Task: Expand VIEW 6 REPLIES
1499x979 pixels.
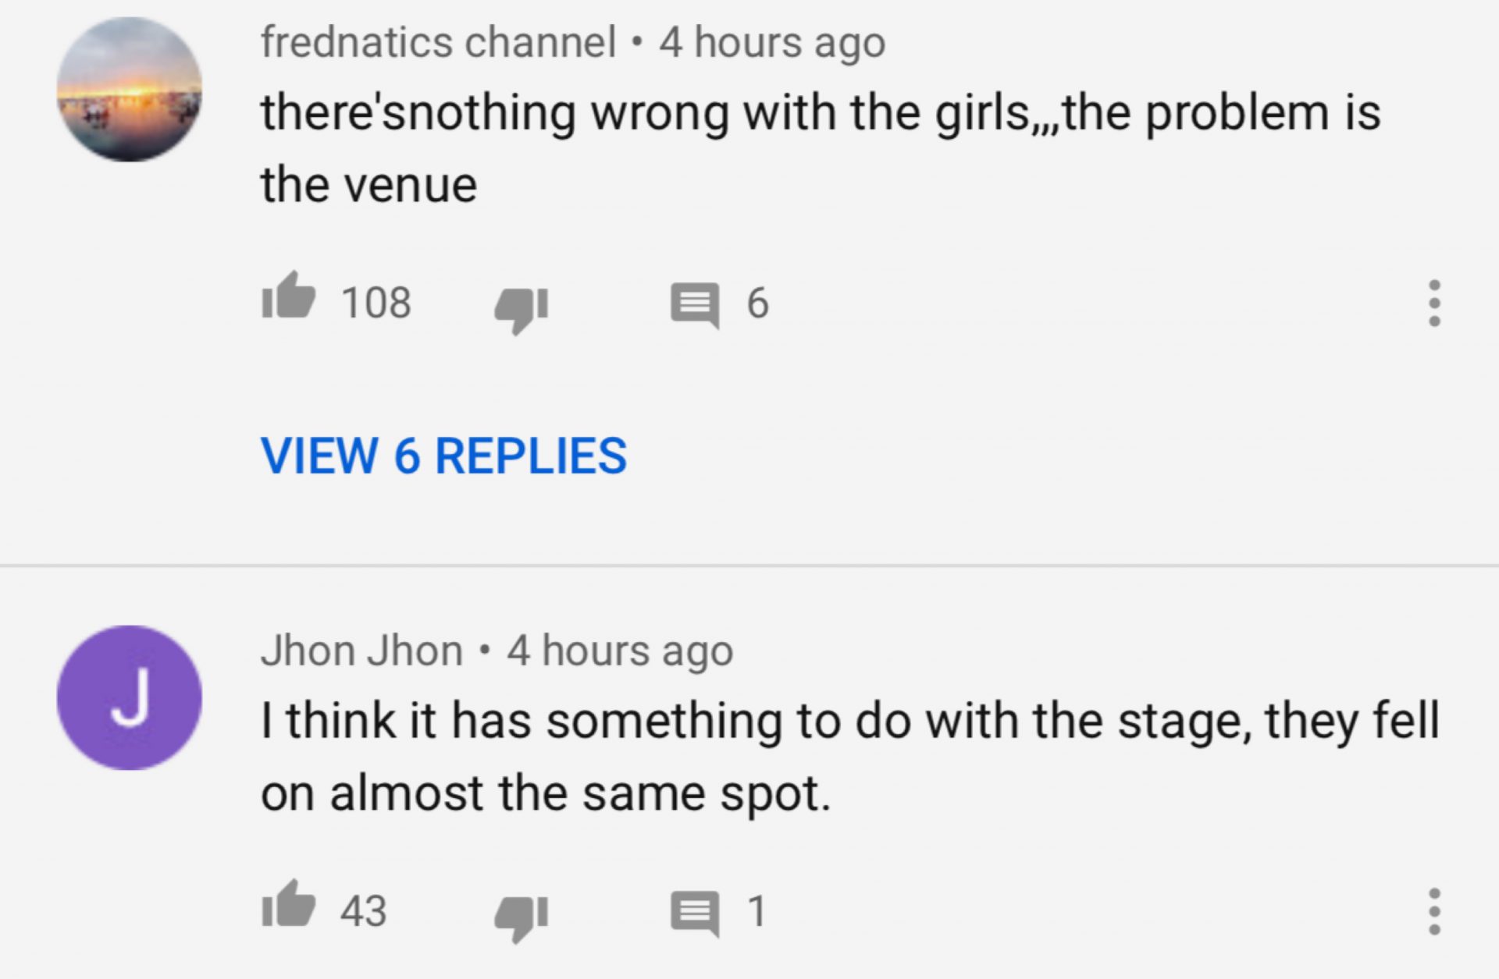Action: coord(443,456)
